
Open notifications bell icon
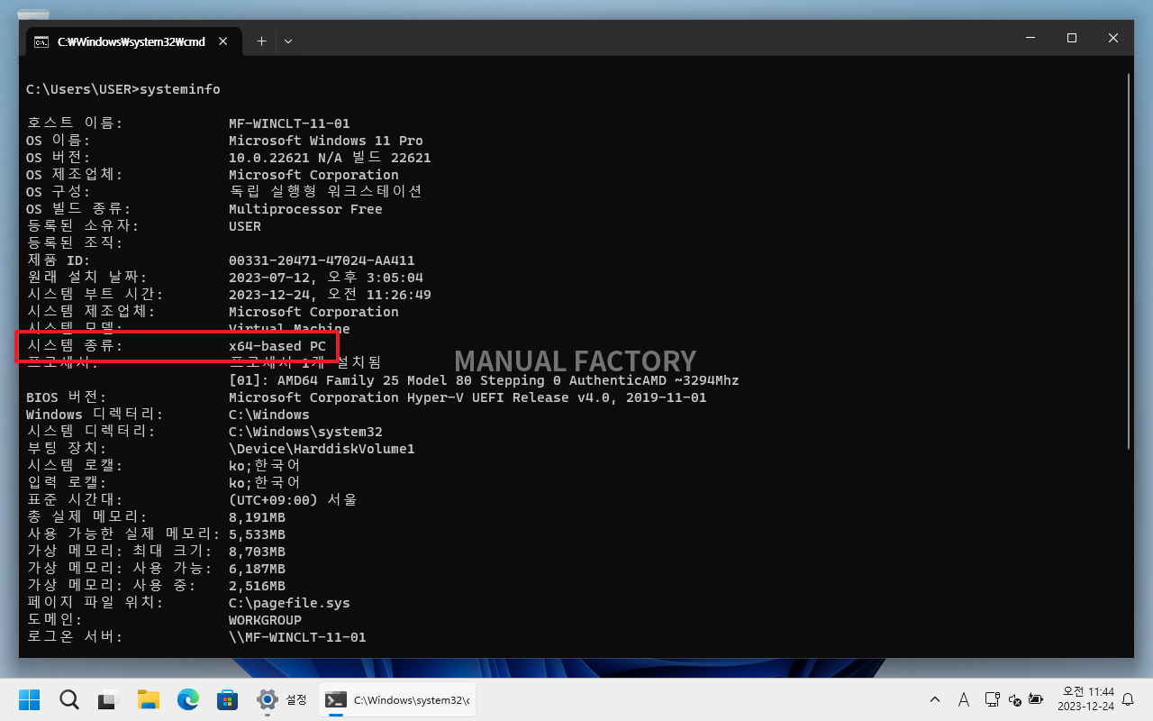tap(1128, 699)
